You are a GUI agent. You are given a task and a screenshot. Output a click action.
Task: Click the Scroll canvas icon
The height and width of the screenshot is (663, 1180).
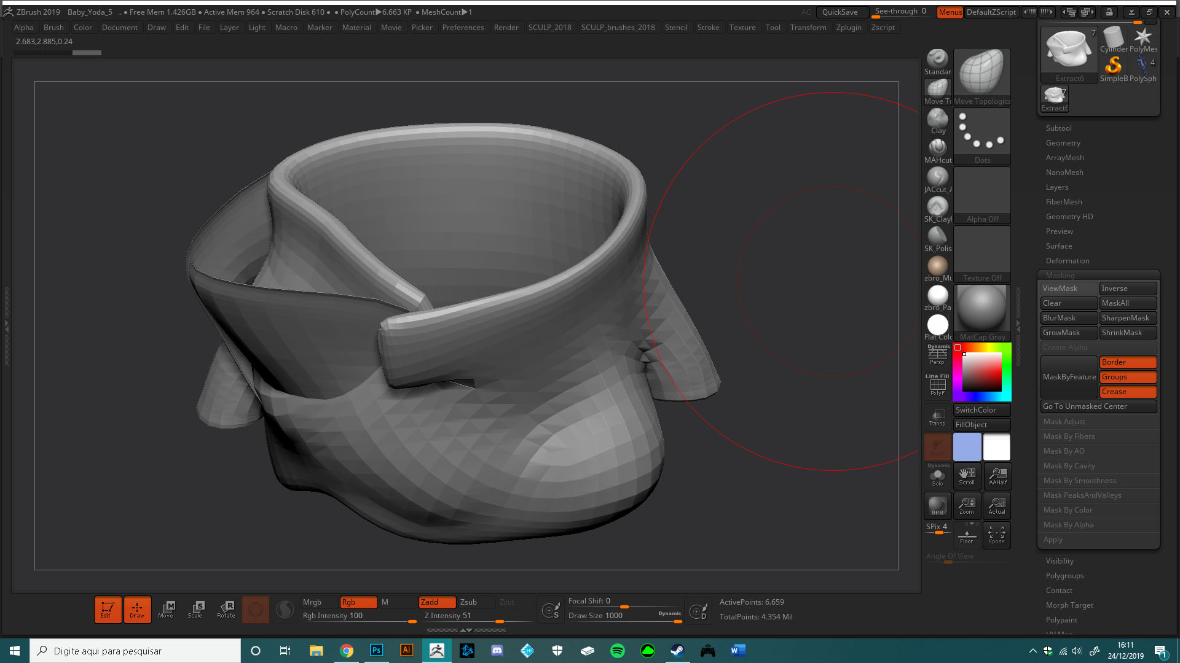pos(967,476)
